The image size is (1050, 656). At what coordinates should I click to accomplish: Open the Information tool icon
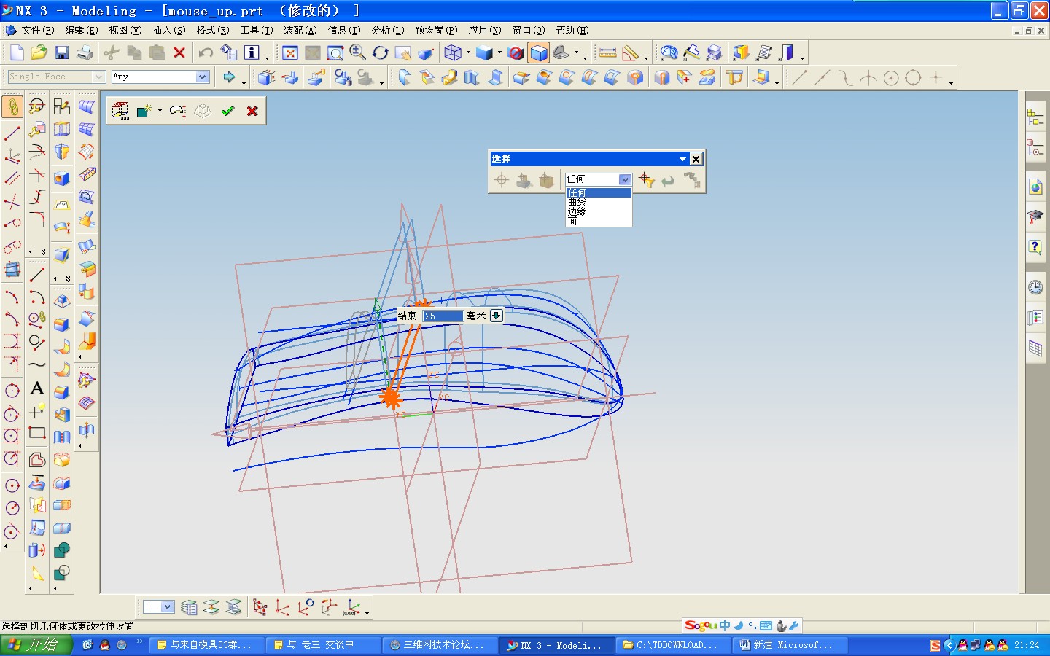252,52
